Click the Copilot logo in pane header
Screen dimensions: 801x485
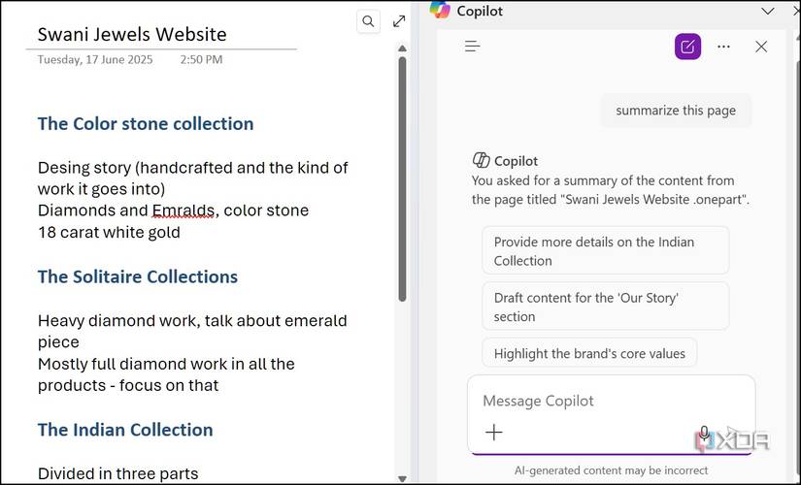click(440, 10)
